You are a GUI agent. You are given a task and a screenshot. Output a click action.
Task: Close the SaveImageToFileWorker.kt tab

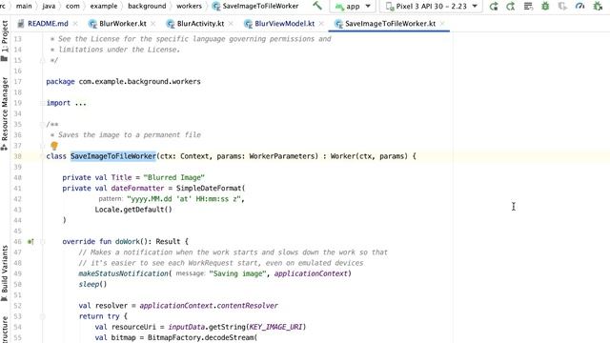click(x=442, y=24)
